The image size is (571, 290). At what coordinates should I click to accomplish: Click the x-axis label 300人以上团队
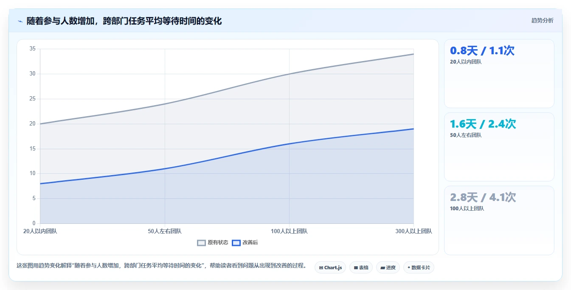[x=413, y=231]
